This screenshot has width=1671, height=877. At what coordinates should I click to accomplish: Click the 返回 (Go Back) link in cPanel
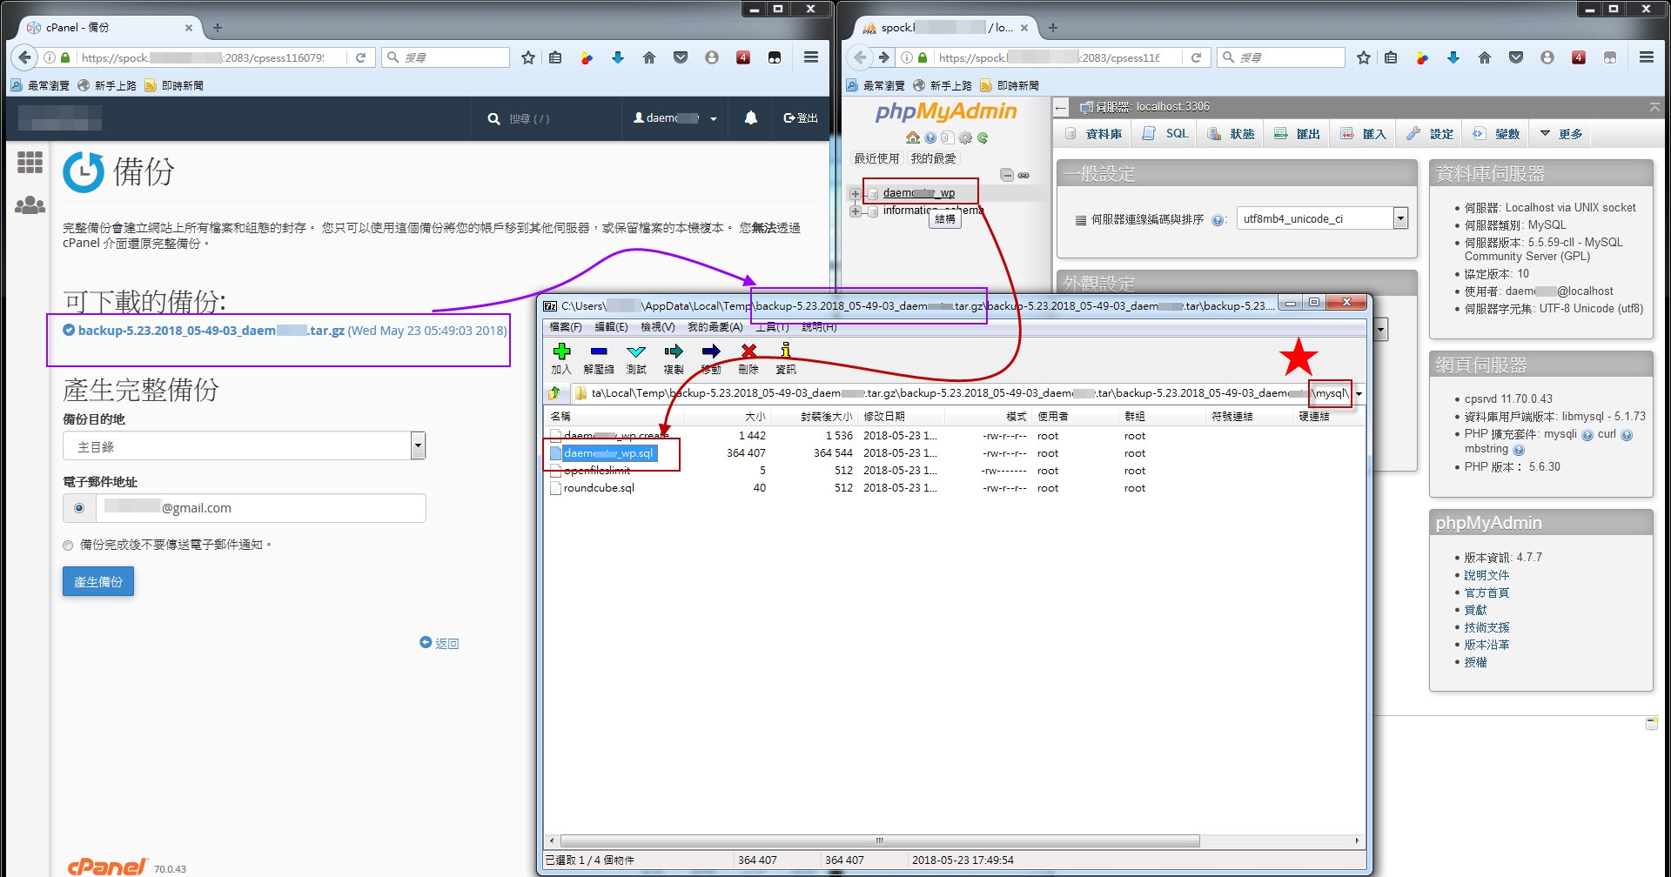pyautogui.click(x=440, y=643)
